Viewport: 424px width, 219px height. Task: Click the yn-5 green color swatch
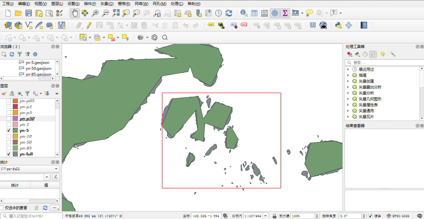(15, 131)
